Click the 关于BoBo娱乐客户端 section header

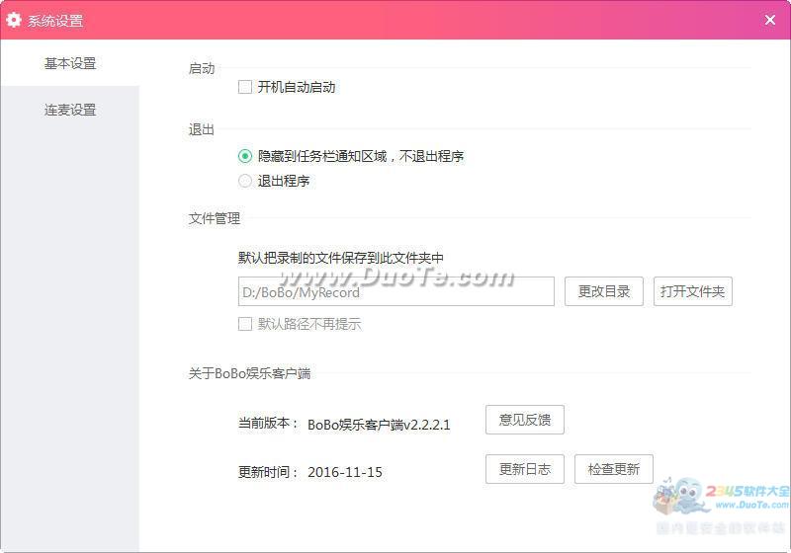click(x=251, y=373)
